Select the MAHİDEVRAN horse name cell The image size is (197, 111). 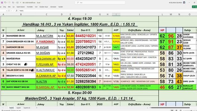click(21, 59)
